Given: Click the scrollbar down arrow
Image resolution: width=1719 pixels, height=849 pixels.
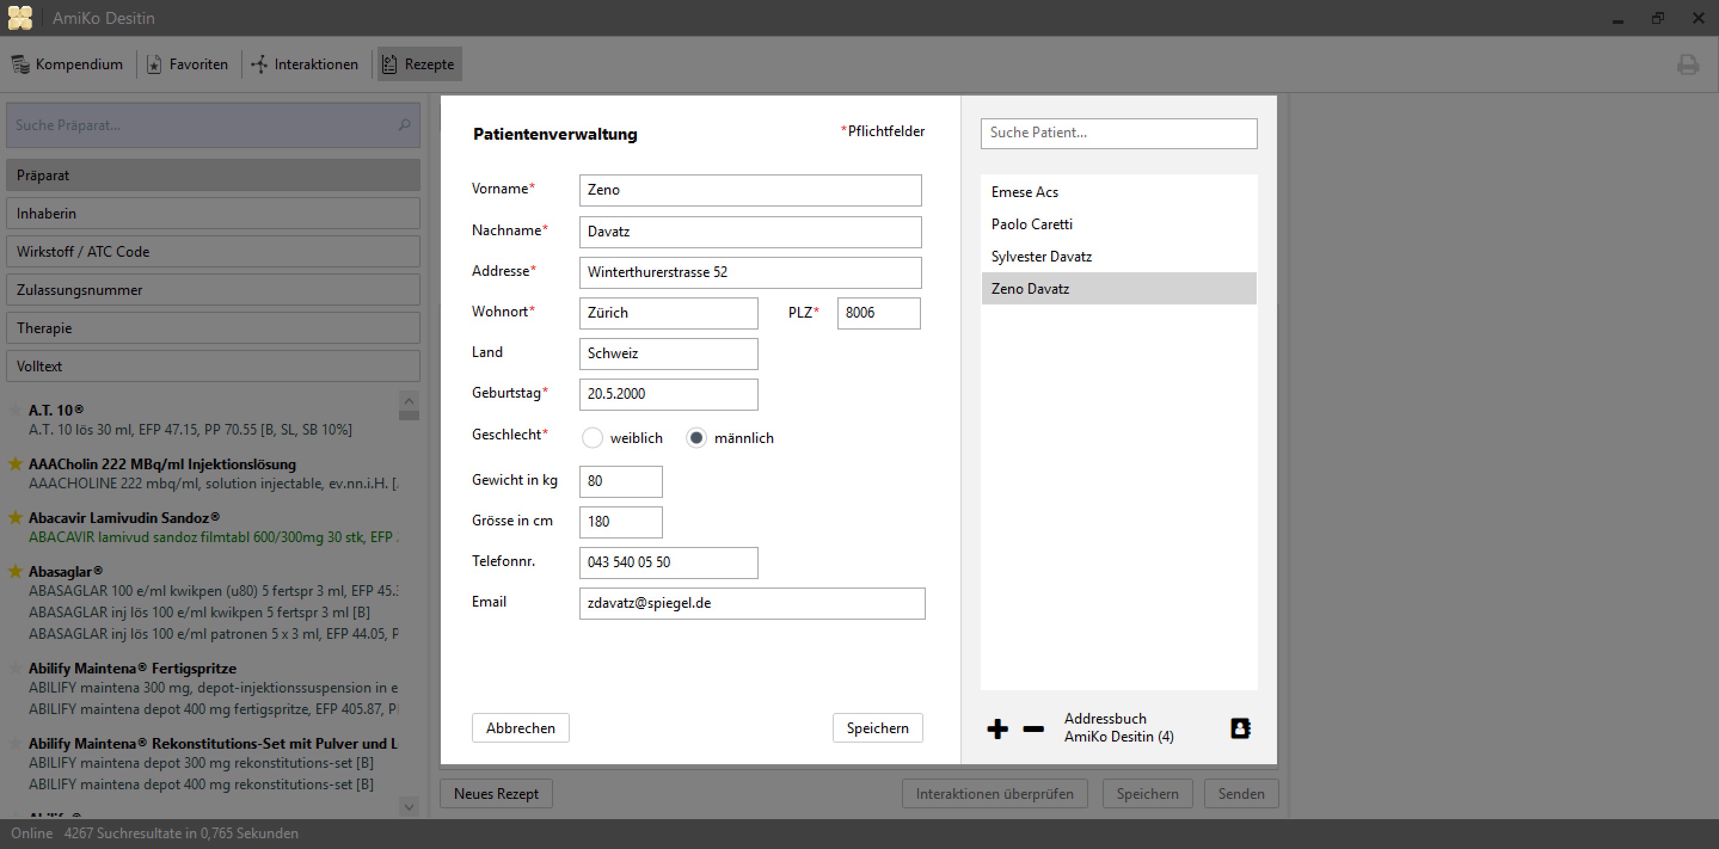Looking at the screenshot, I should (408, 807).
